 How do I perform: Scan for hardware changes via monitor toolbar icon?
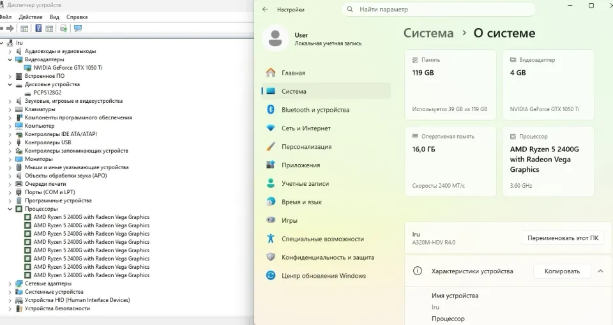click(78, 28)
